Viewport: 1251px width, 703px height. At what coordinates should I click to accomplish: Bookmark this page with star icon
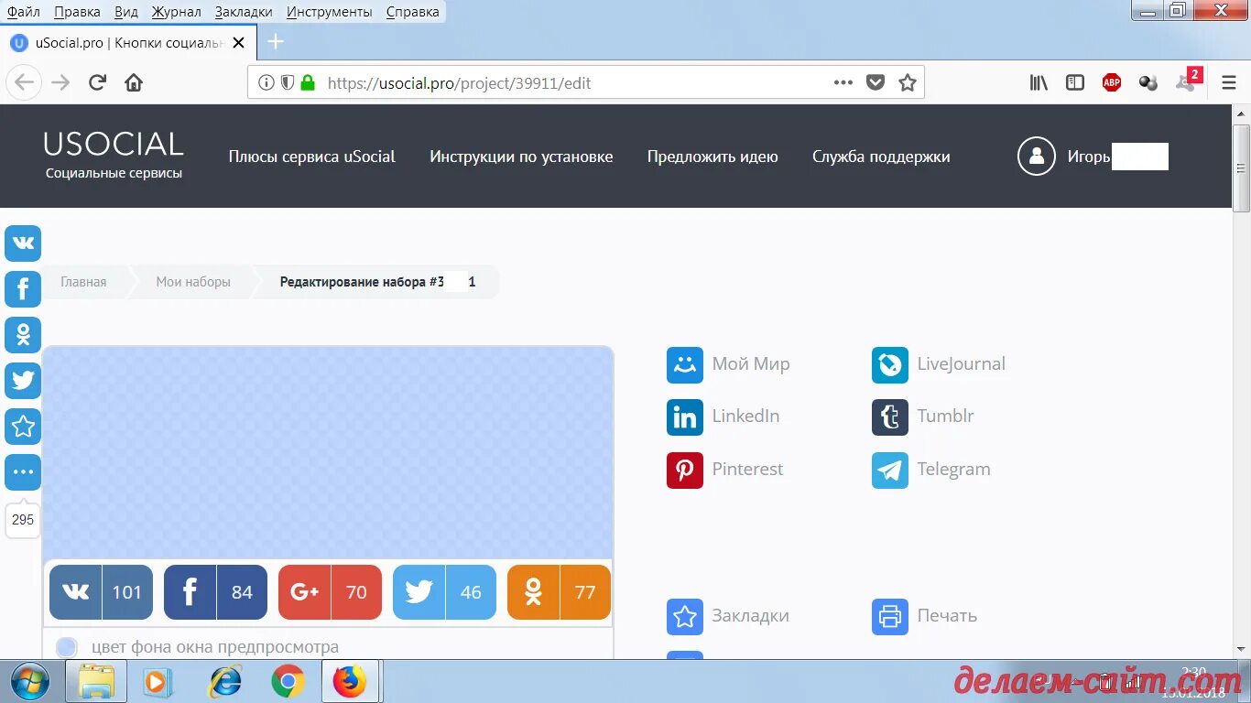(x=908, y=82)
